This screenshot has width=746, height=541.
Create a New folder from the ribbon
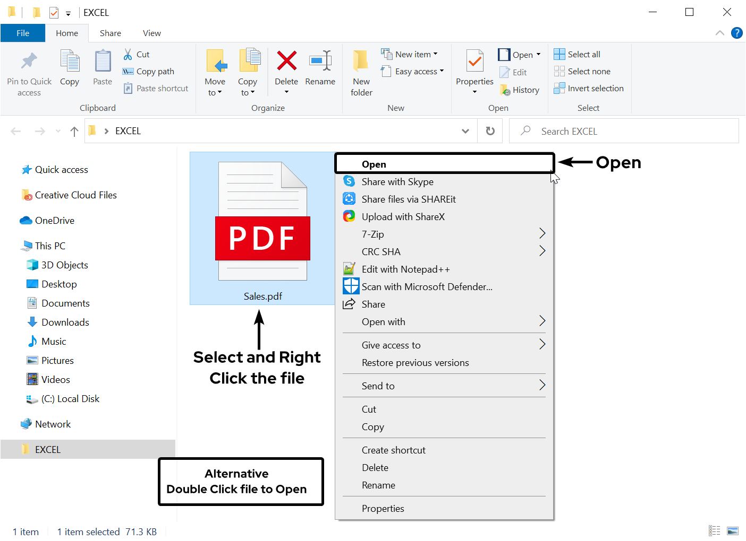pyautogui.click(x=361, y=72)
